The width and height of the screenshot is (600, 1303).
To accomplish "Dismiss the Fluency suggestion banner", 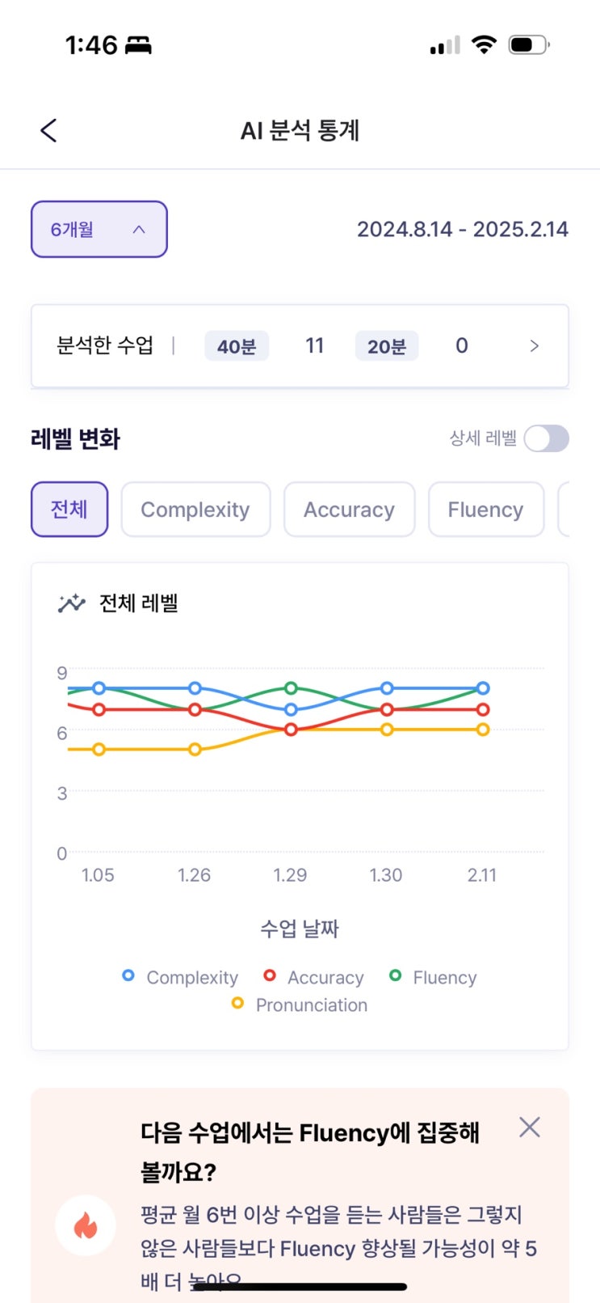I will [530, 1127].
